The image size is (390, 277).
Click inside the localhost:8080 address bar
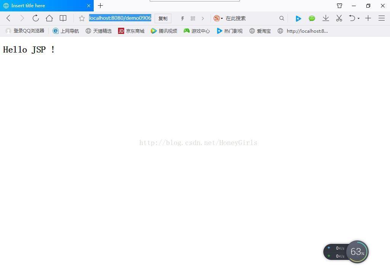coord(120,18)
